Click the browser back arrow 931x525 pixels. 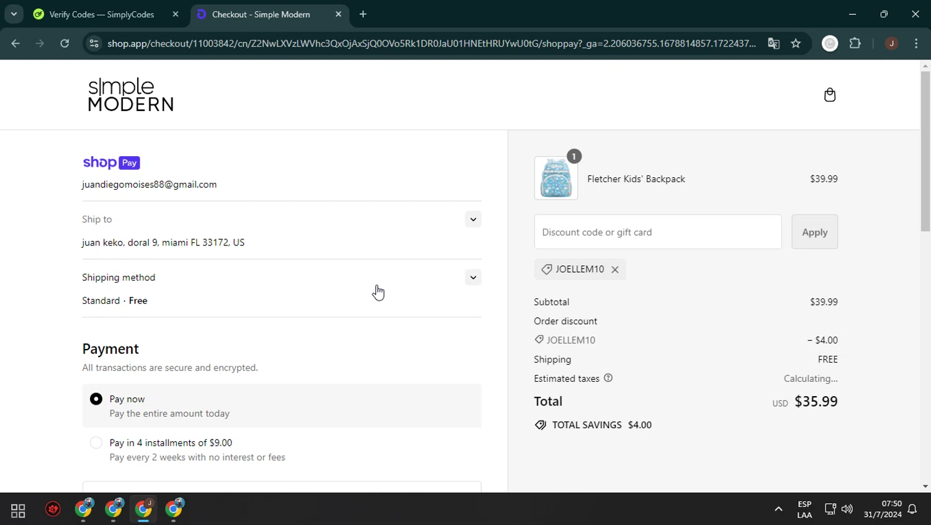click(16, 43)
